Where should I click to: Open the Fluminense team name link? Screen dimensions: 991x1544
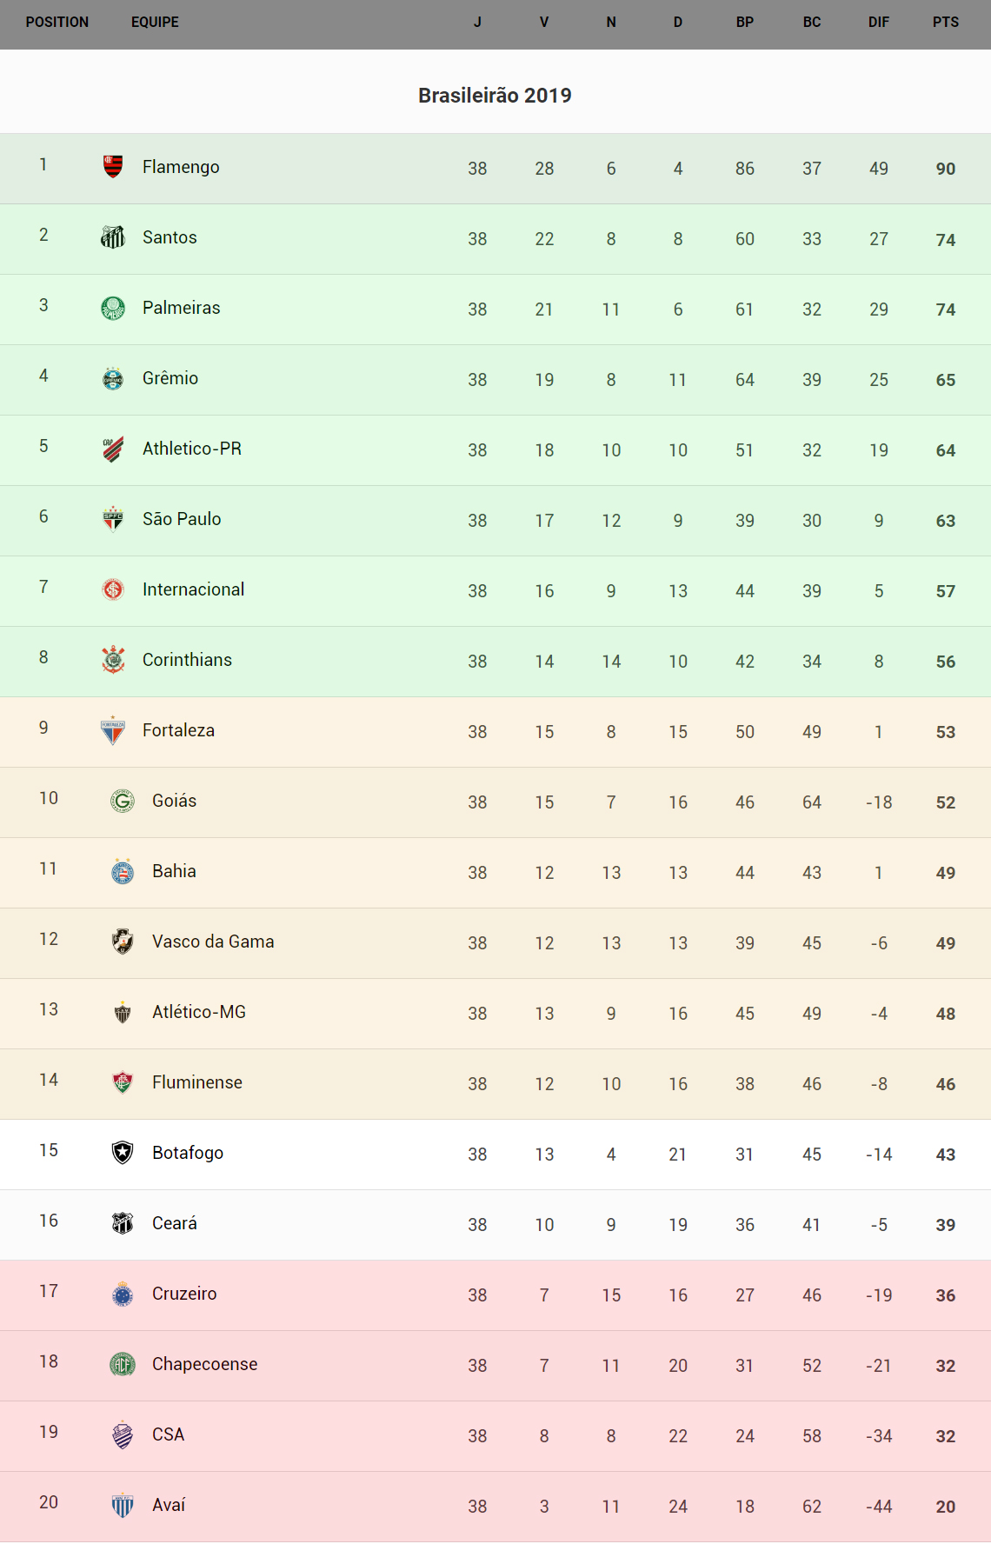pyautogui.click(x=197, y=1082)
